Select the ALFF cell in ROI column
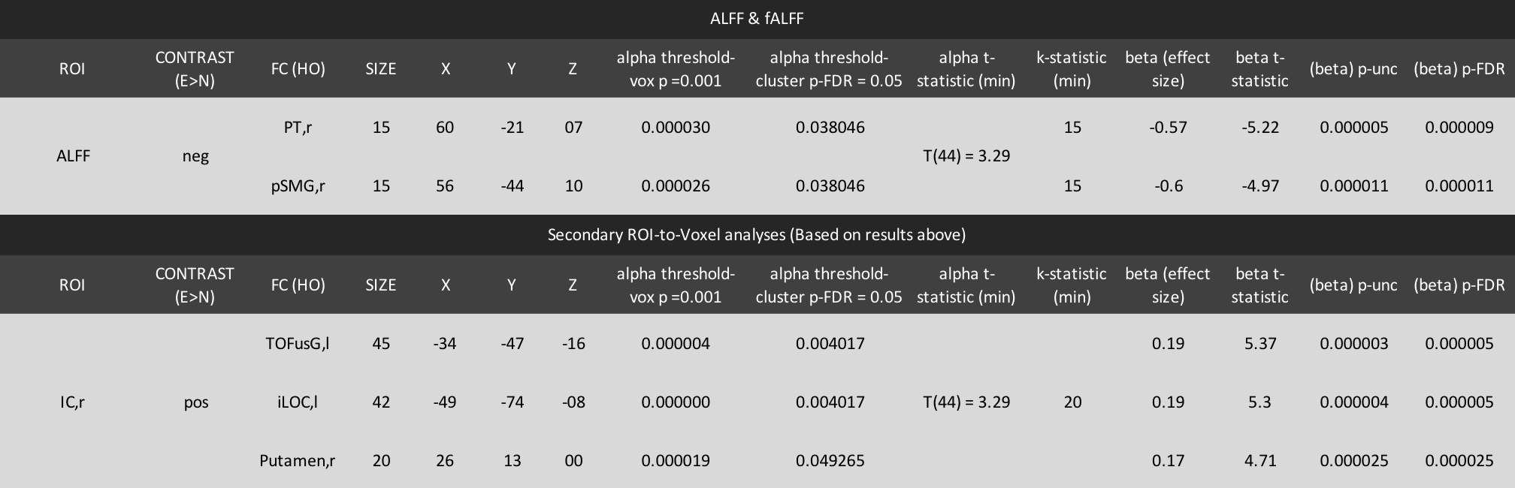 [x=73, y=156]
